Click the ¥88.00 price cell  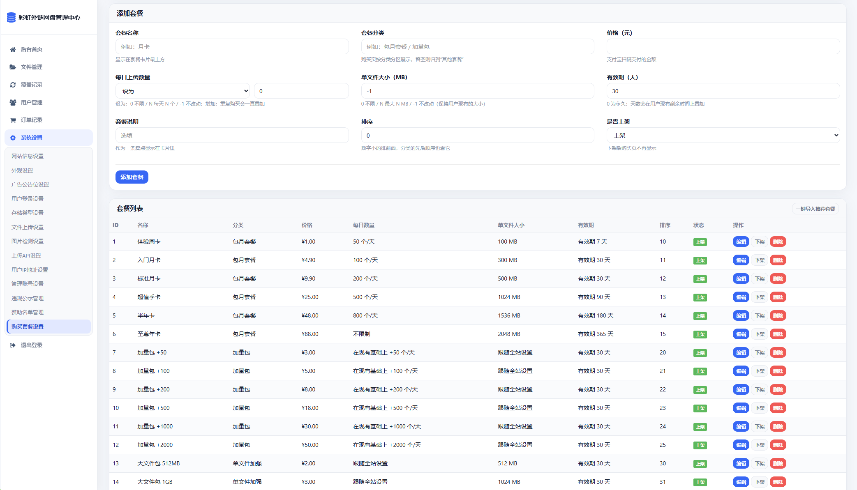[x=310, y=334]
